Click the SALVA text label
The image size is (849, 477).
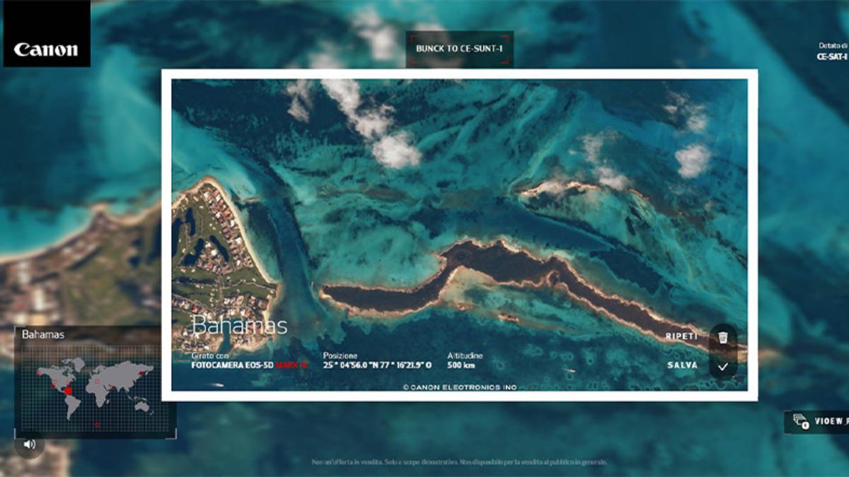(682, 365)
